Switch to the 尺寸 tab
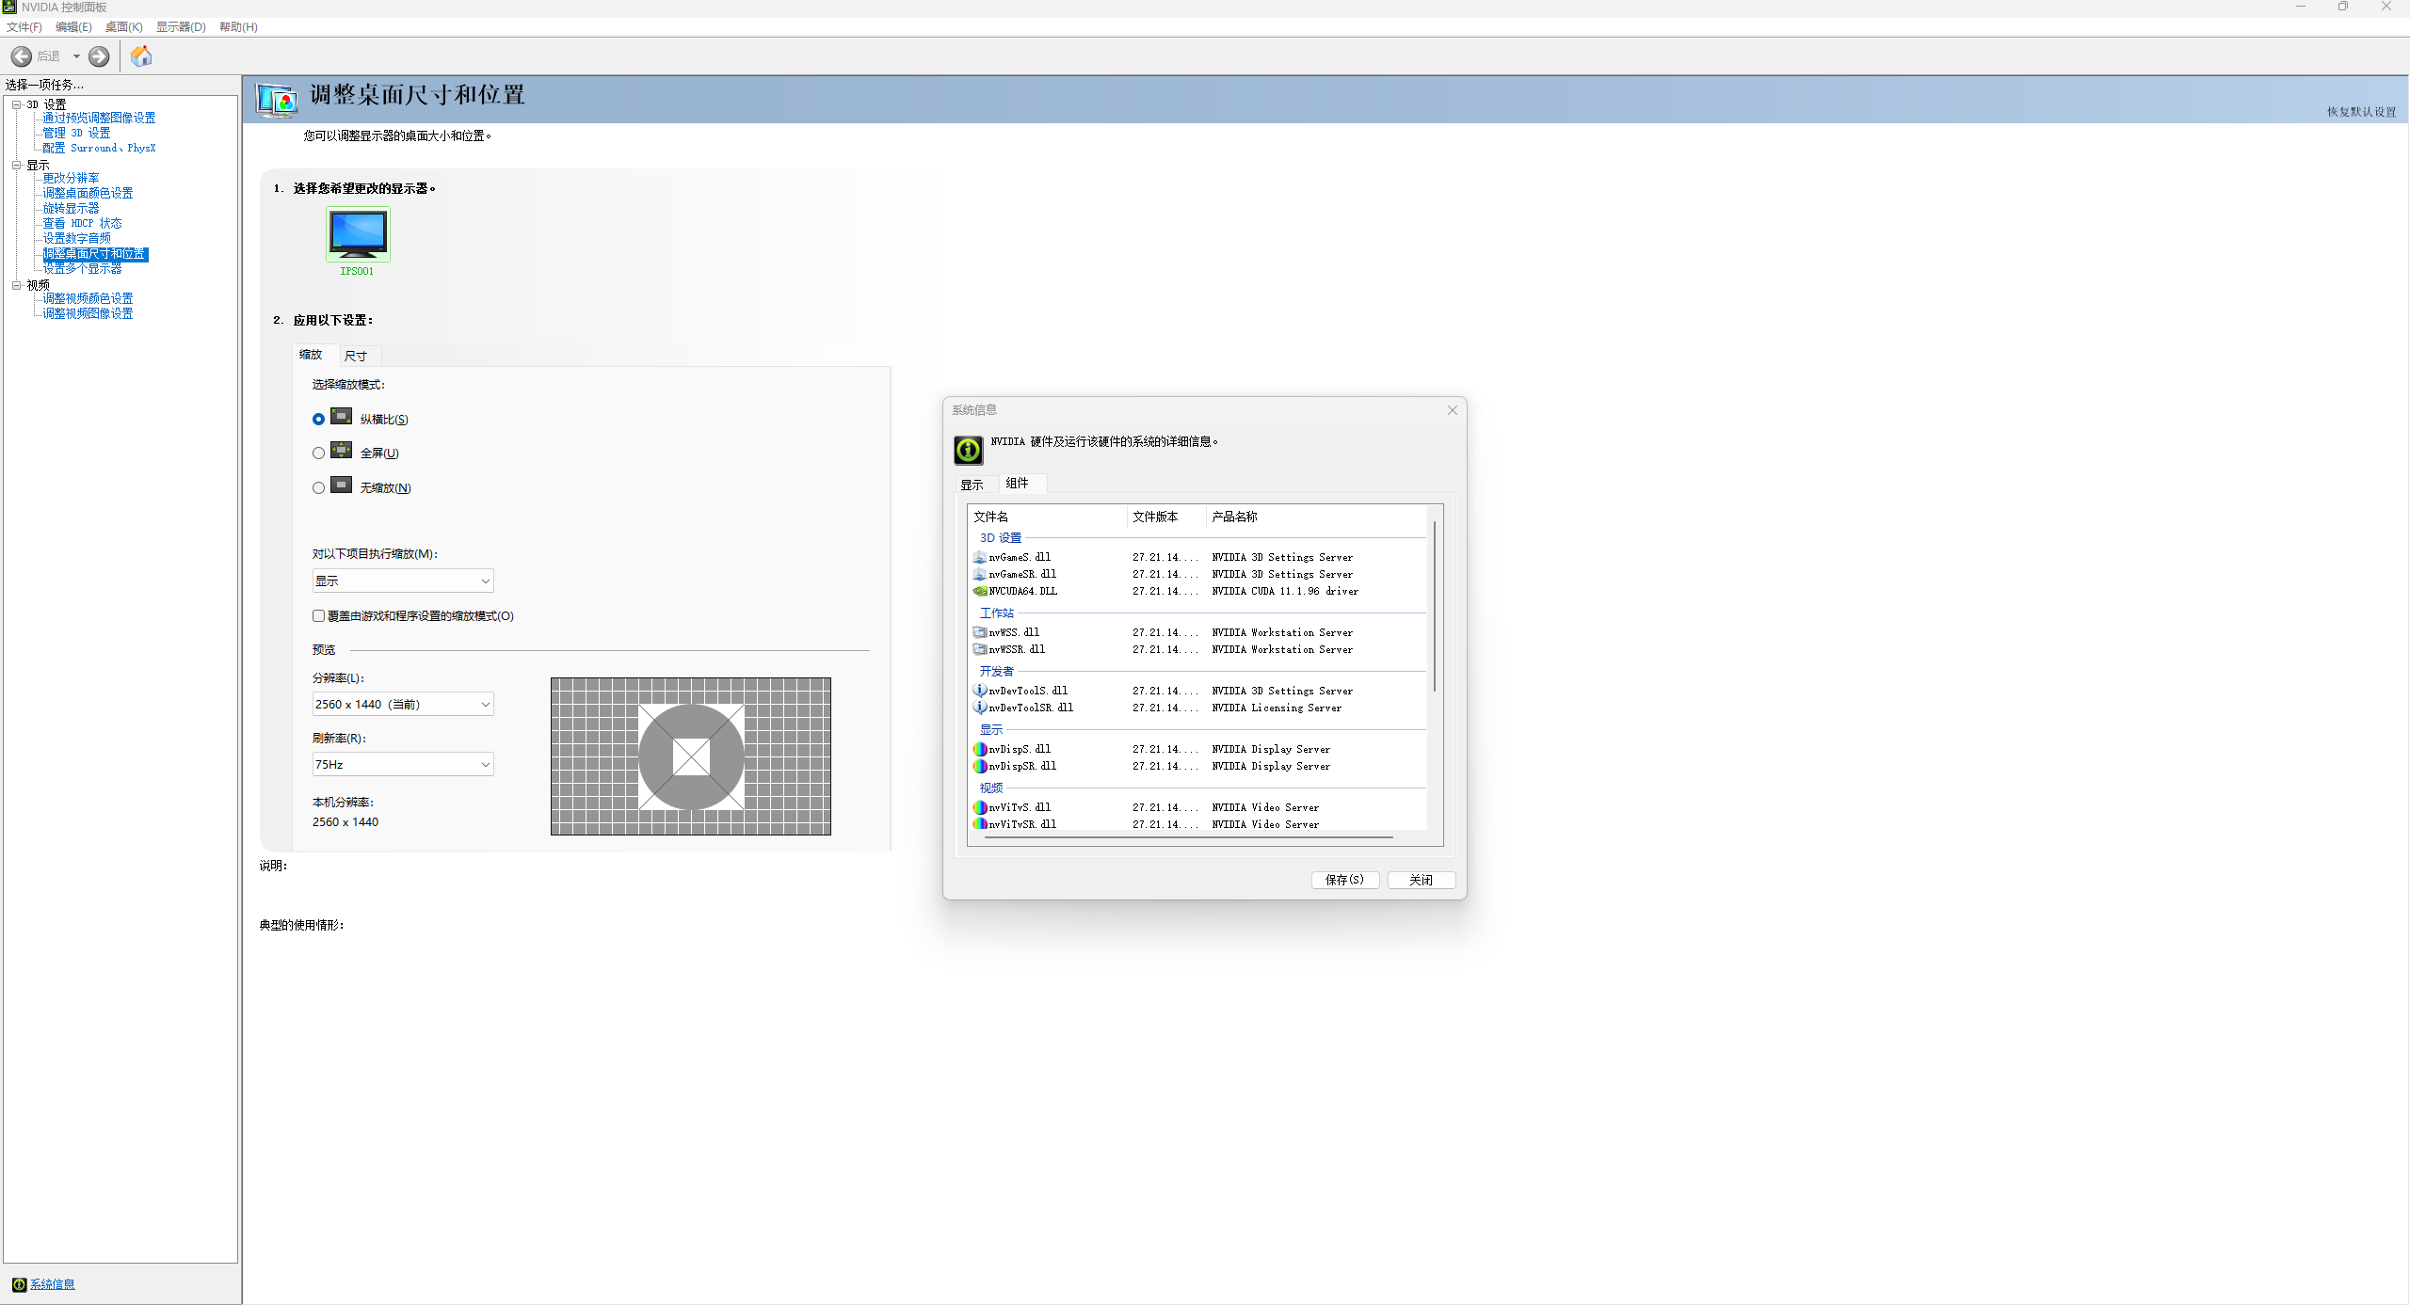This screenshot has height=1305, width=2410. tap(356, 356)
